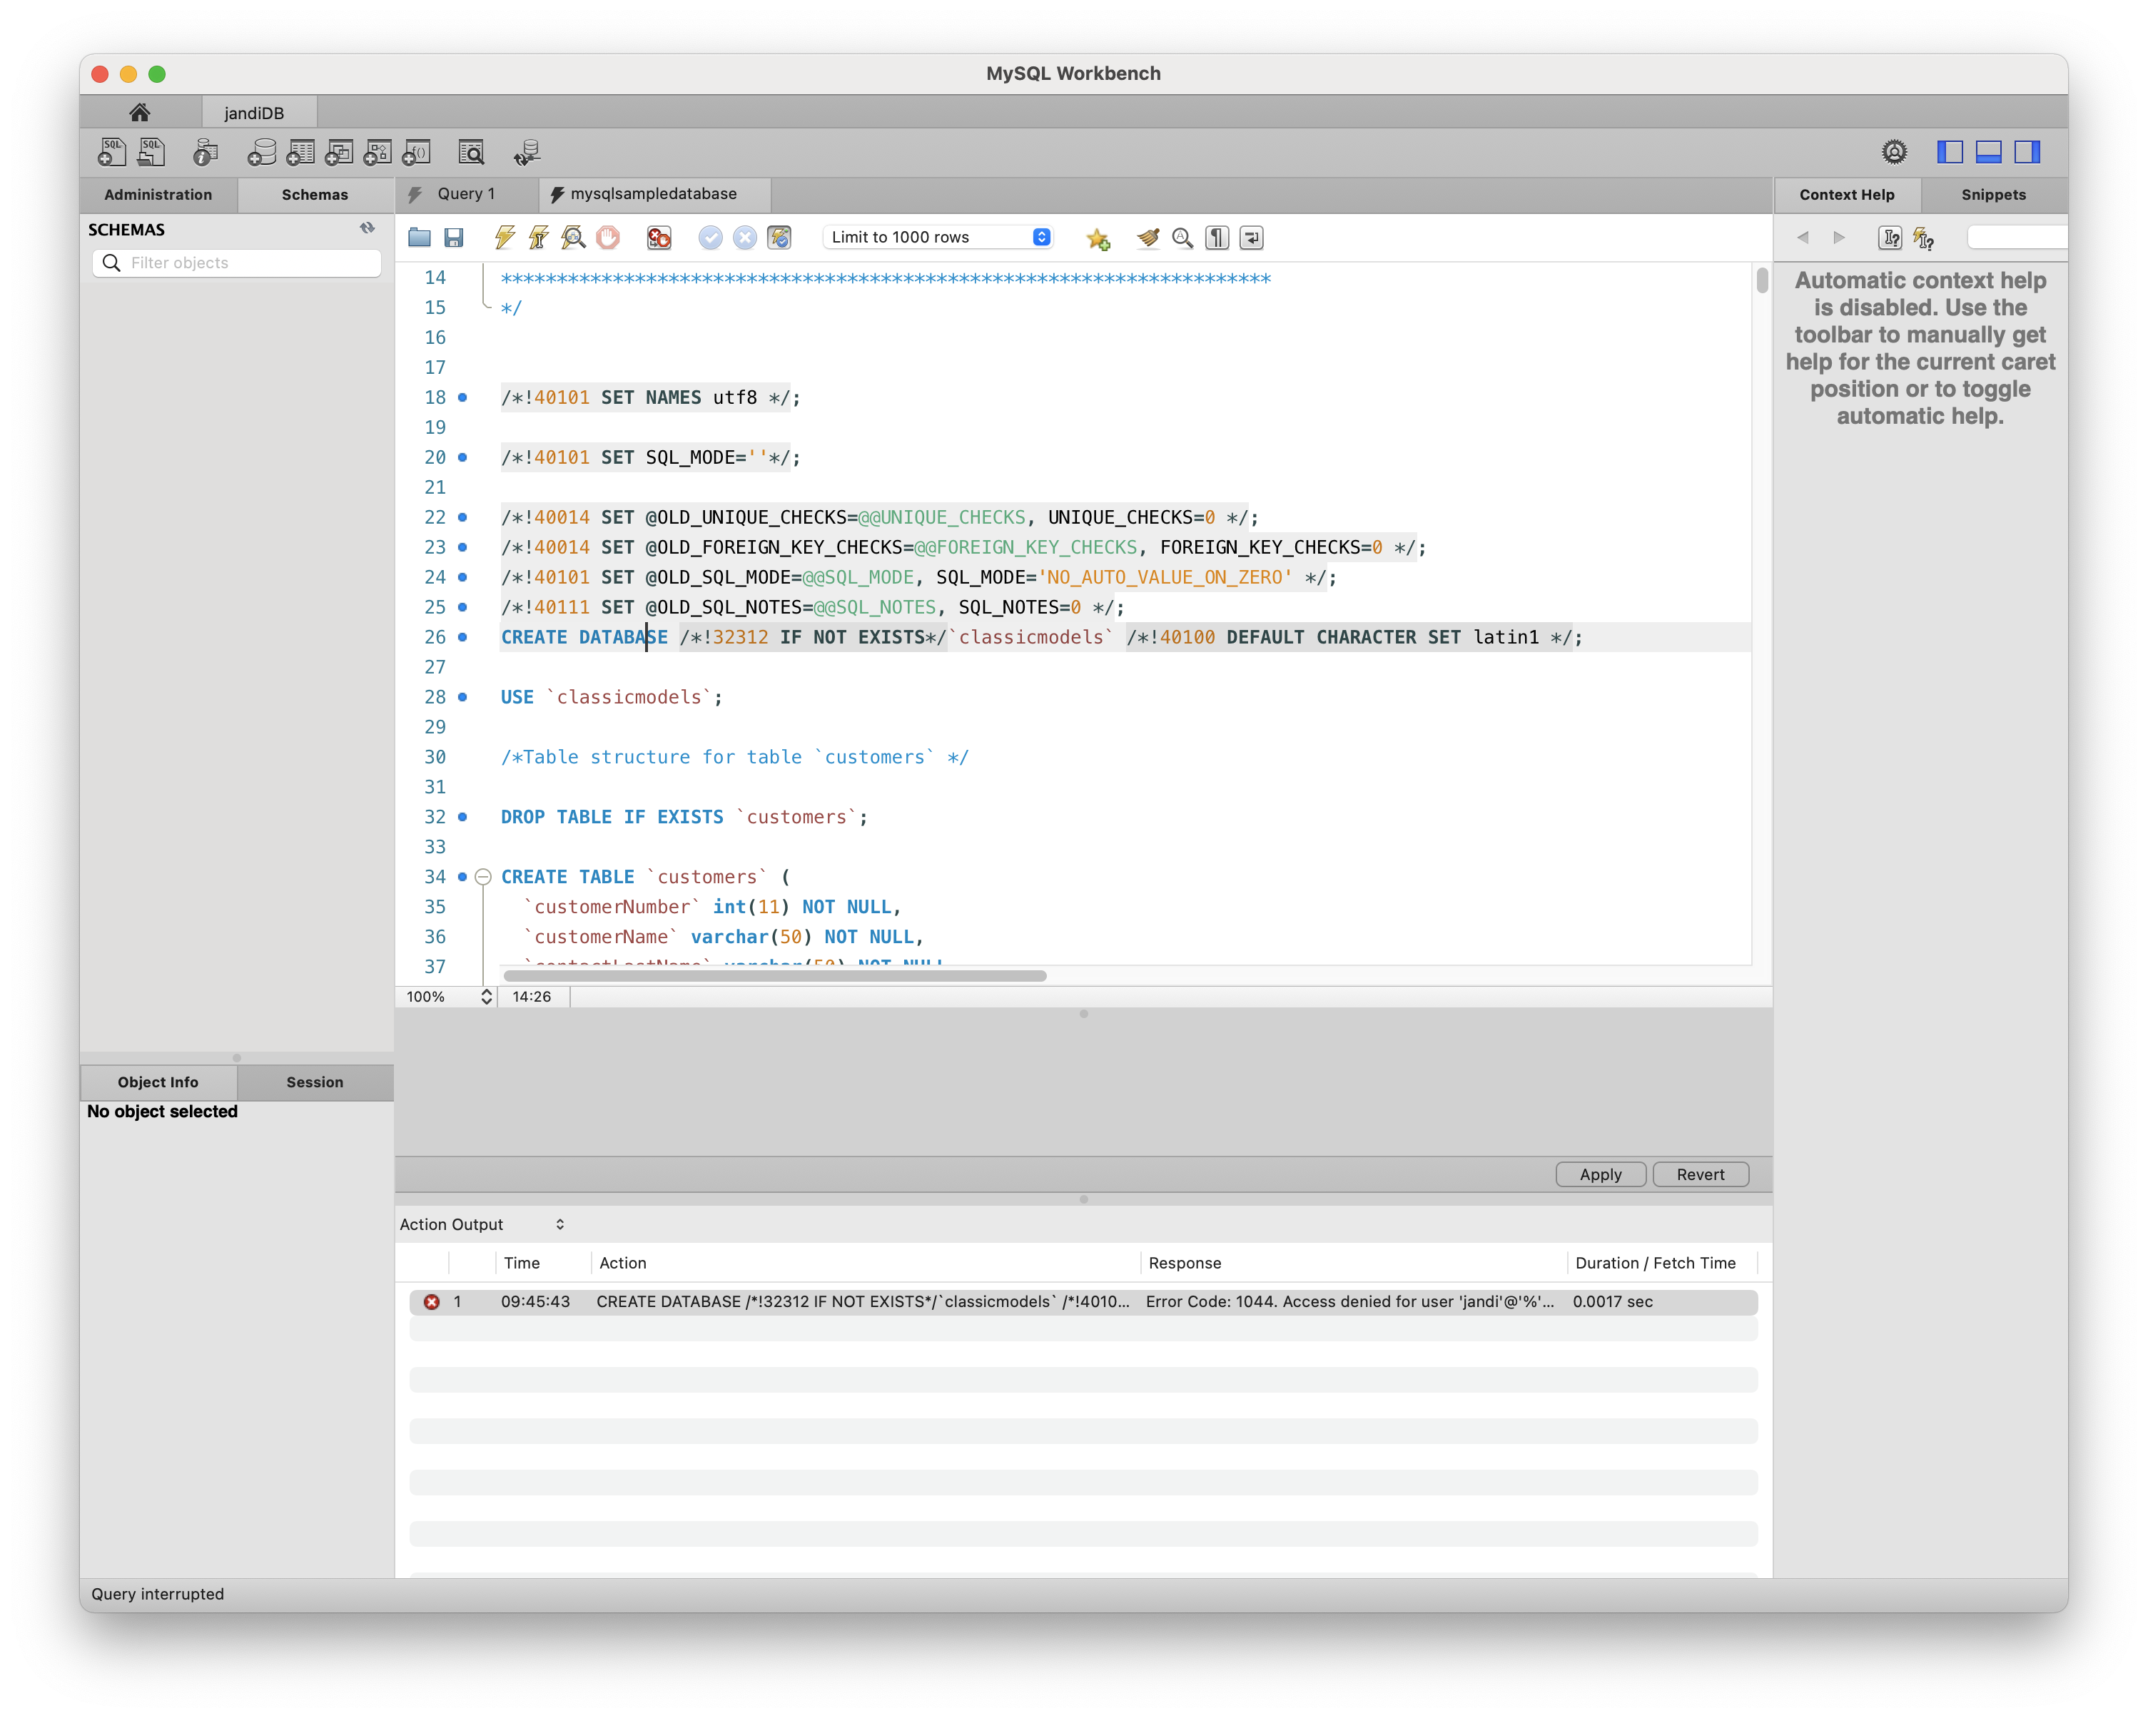Toggle the left sidebar panel
2148x1718 pixels.
click(x=1950, y=151)
